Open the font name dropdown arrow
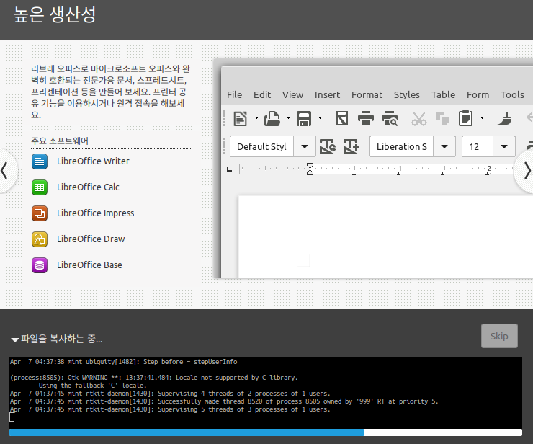This screenshot has height=444, width=533. tap(444, 146)
